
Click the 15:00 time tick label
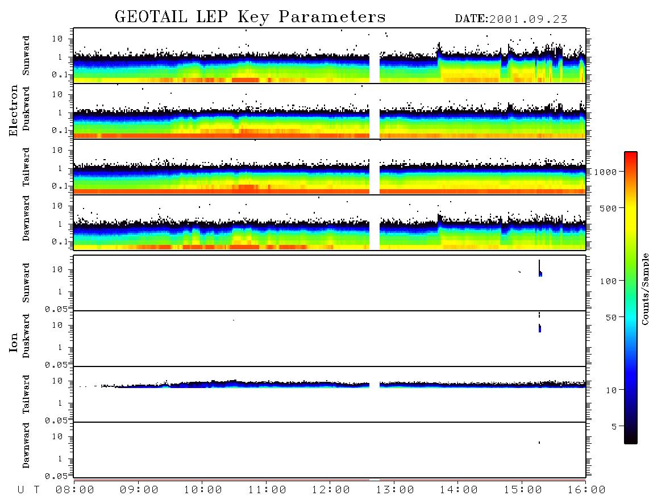coord(523,490)
